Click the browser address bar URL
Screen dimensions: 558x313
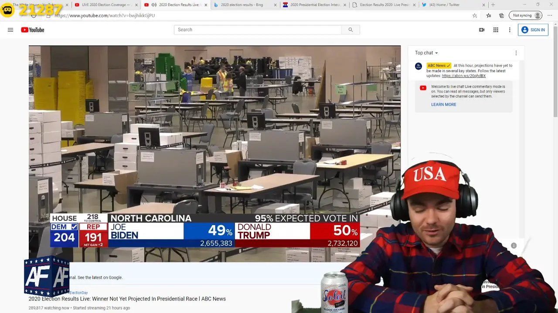pos(105,16)
